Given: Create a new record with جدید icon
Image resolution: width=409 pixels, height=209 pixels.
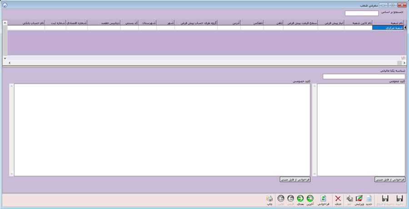Looking at the screenshot, I should [369, 200].
